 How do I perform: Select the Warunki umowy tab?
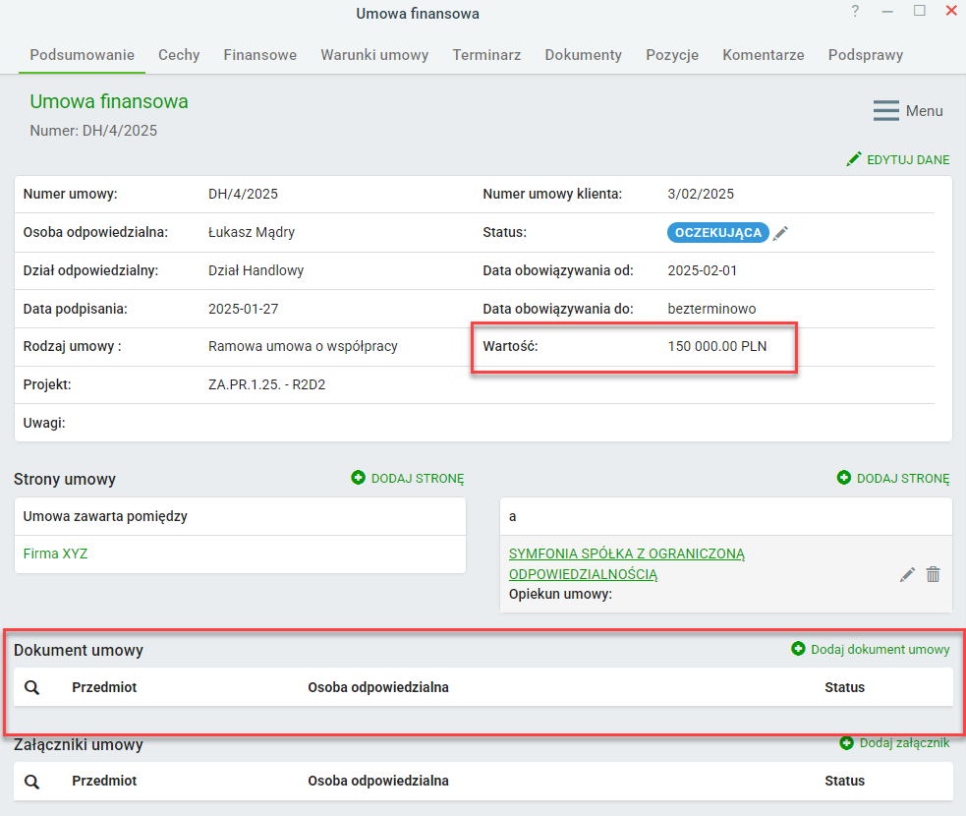point(374,55)
